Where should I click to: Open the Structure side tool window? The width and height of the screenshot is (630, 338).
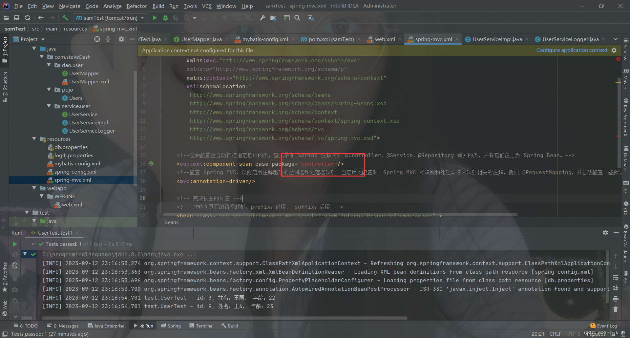pyautogui.click(x=5, y=86)
